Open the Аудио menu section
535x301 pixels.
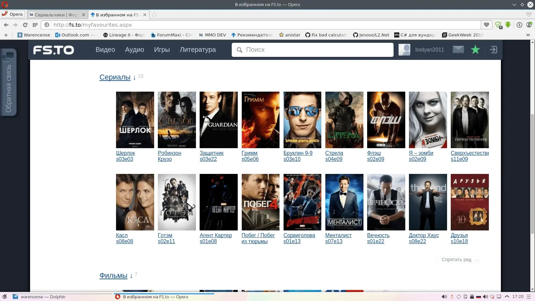coord(134,49)
